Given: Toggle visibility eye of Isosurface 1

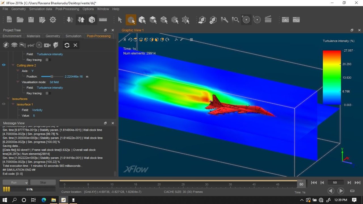Looking at the screenshot, I should [4, 104].
